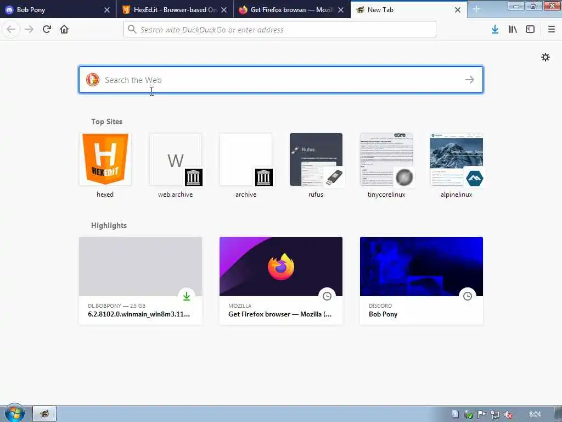Open the Library bookmarks icon
562x422 pixels.
(513, 29)
